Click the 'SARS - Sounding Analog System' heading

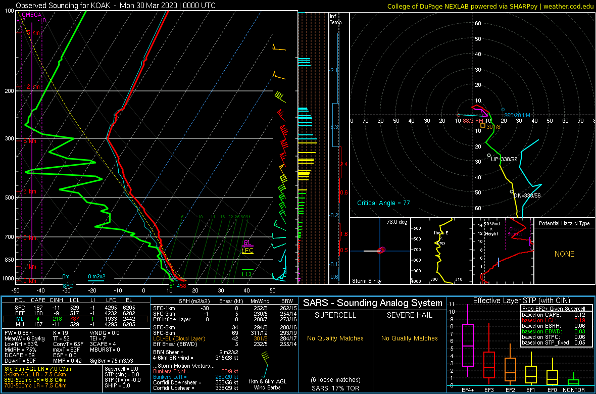pos(373,303)
